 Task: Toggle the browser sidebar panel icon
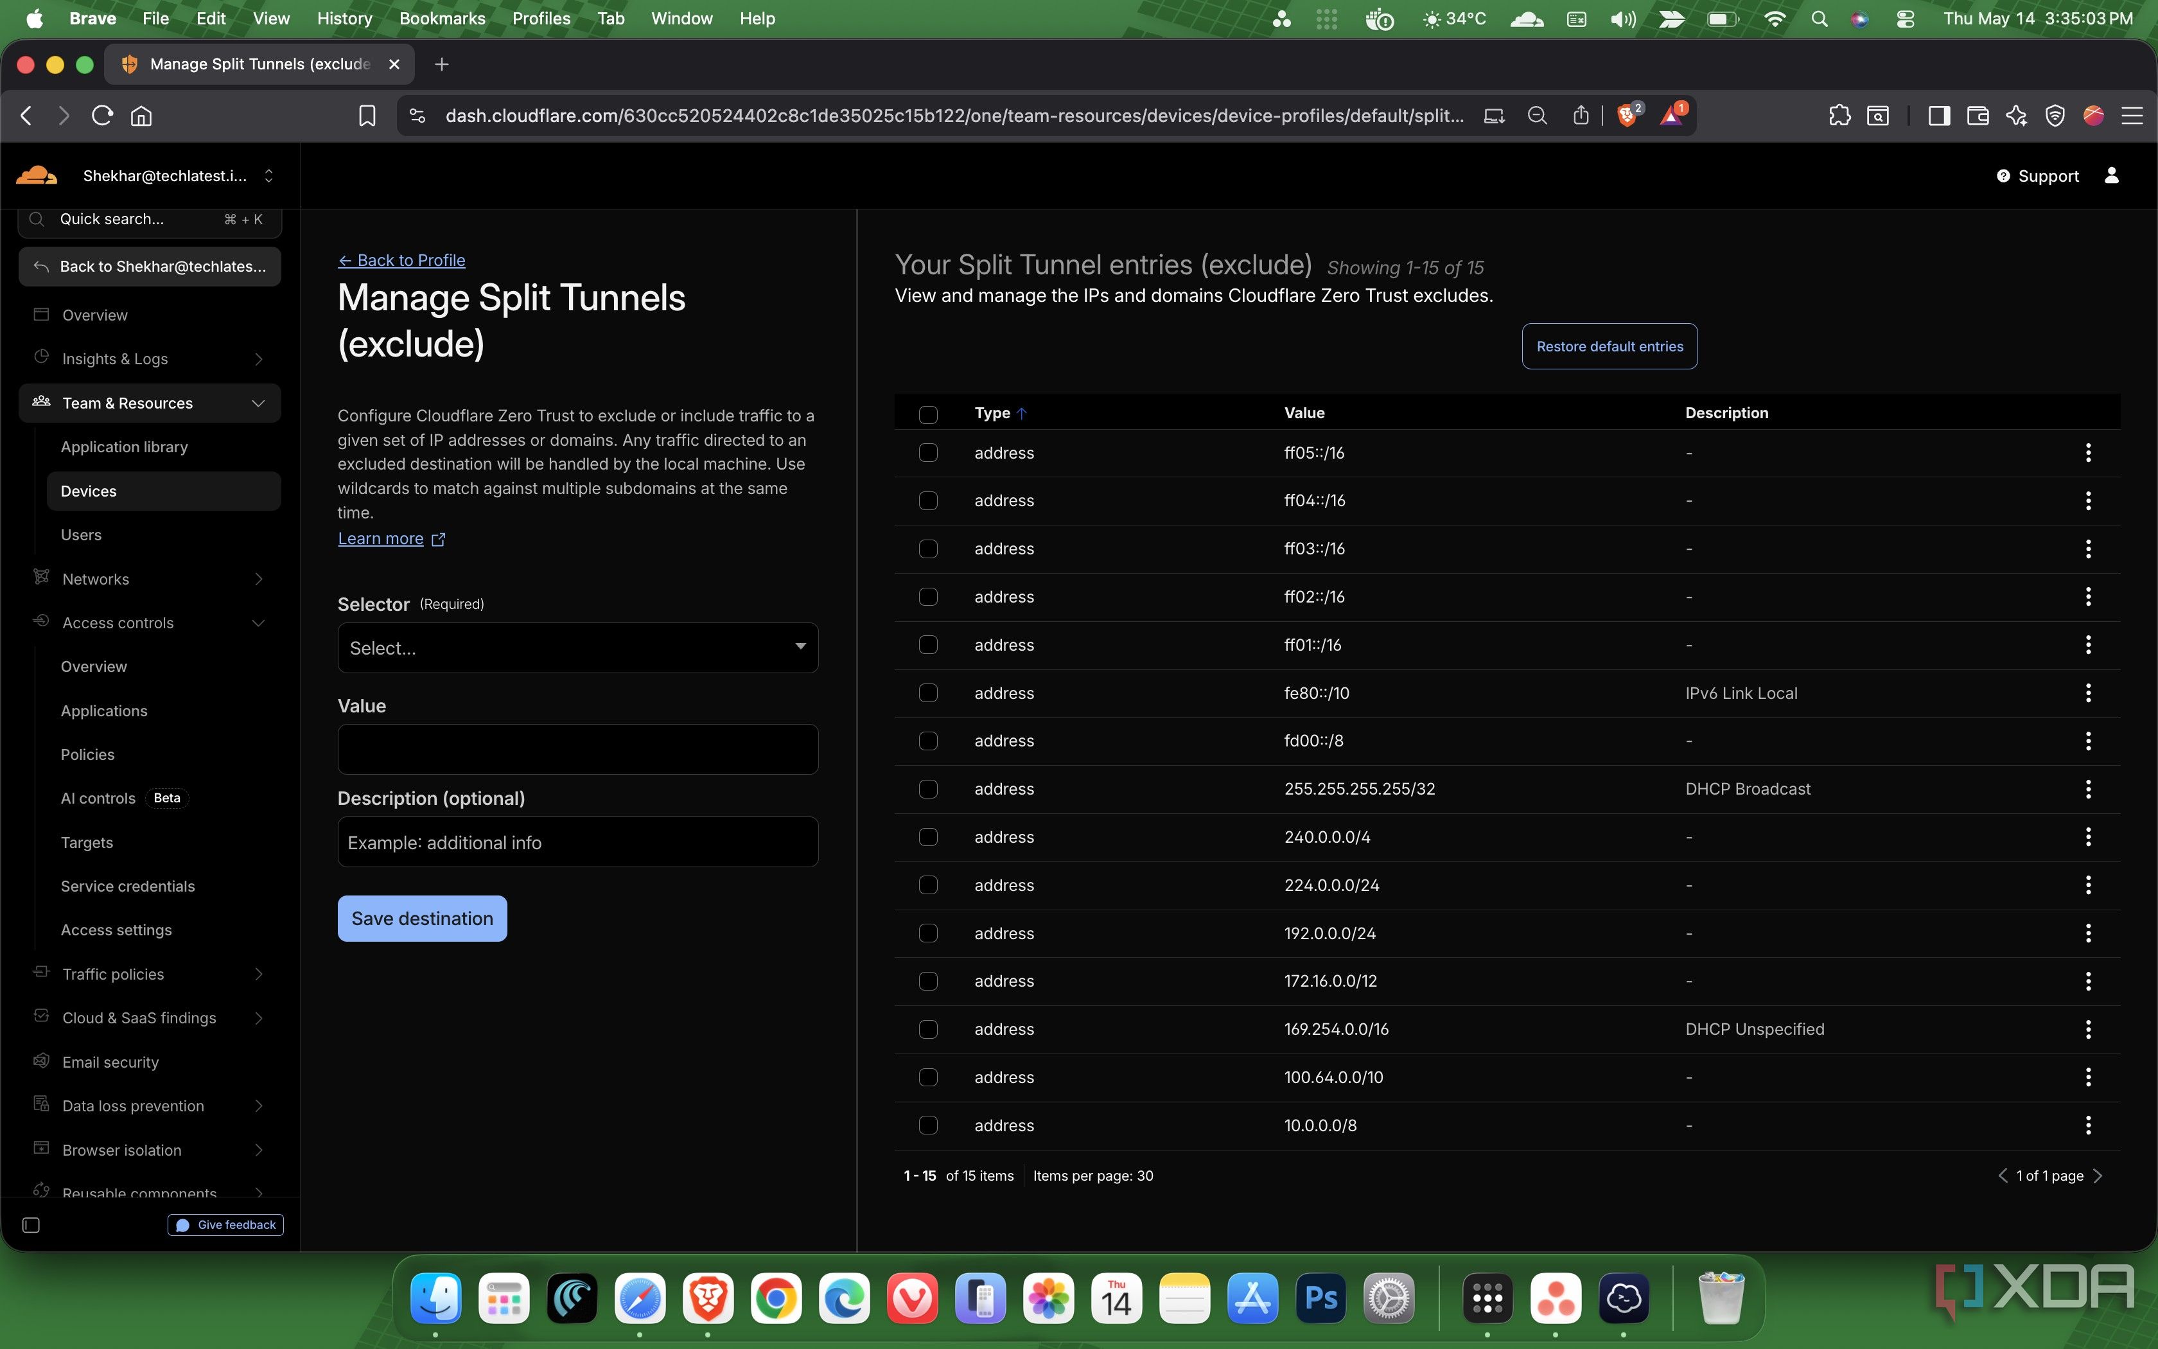tap(1938, 116)
